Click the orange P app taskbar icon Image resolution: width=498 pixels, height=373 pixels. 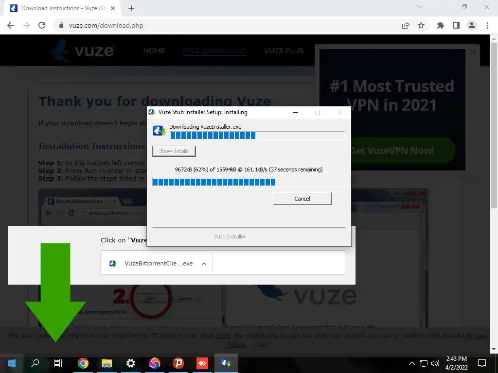pyautogui.click(x=178, y=363)
